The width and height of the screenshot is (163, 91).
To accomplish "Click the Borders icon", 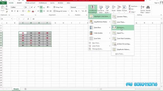I will [23, 11].
